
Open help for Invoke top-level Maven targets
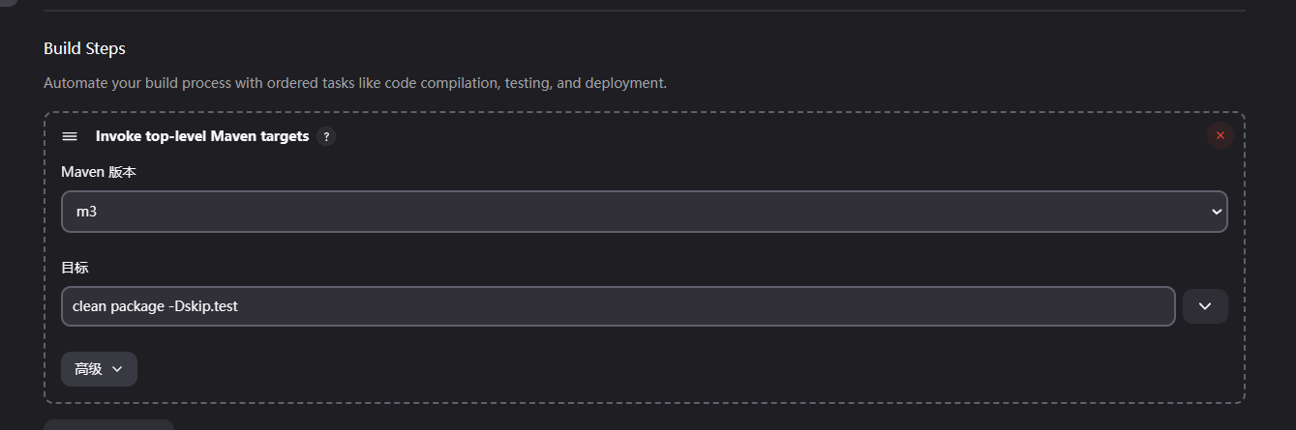point(326,136)
